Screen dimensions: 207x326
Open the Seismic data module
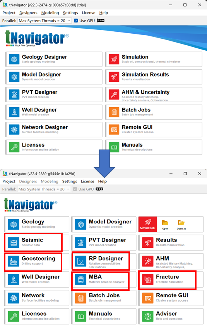click(x=37, y=243)
